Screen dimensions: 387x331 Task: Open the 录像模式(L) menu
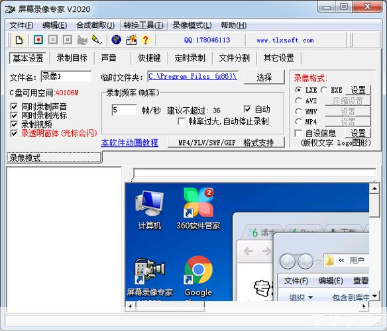(x=192, y=25)
